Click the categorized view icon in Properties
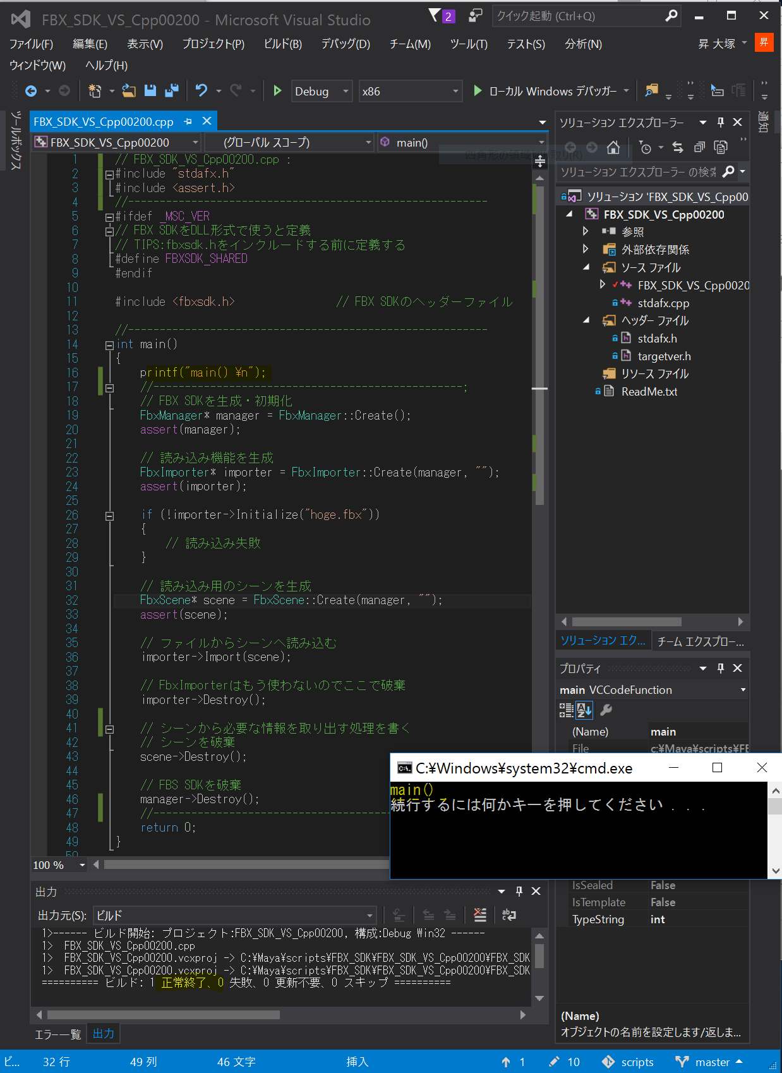Screen dimensions: 782x1073 click(566, 710)
